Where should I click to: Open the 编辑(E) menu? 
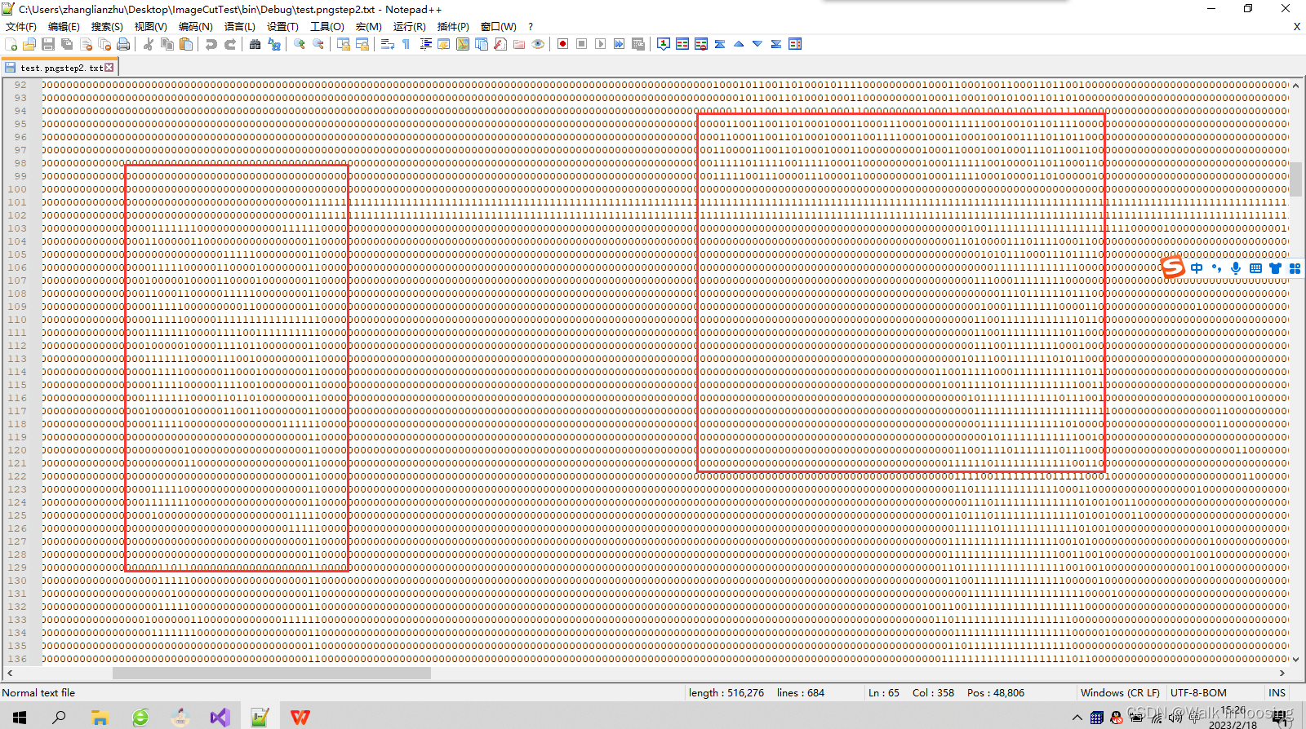pyautogui.click(x=64, y=27)
